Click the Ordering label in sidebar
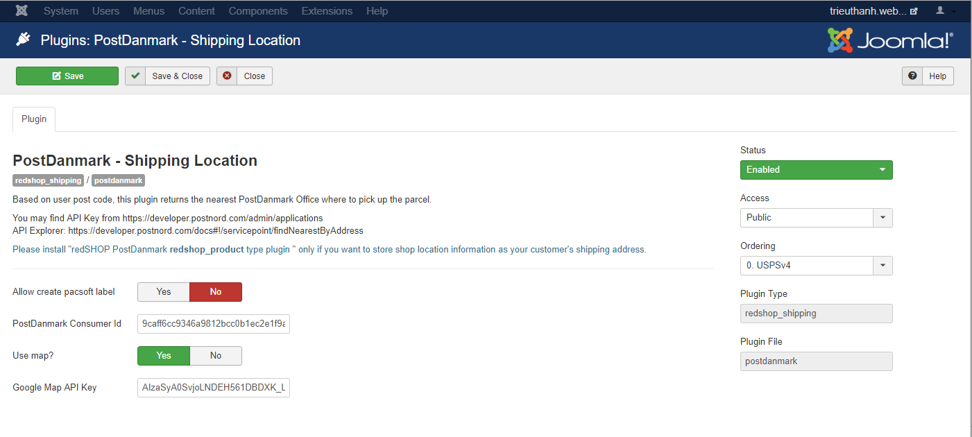 click(x=758, y=246)
